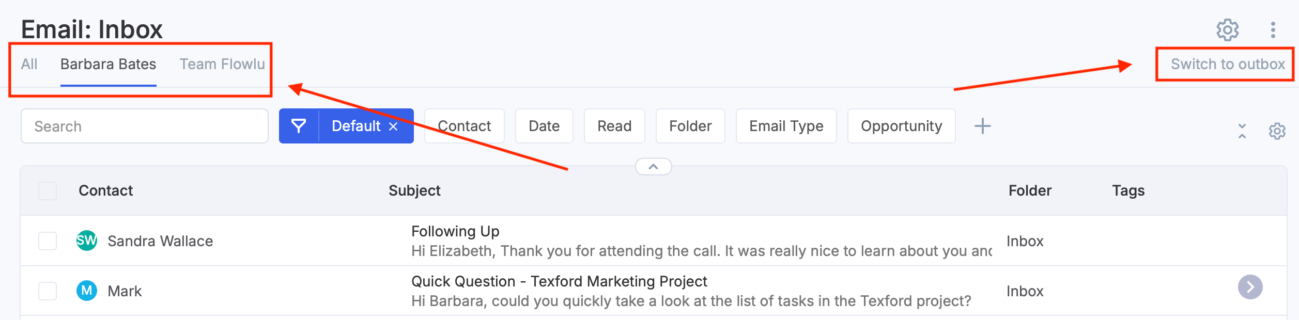The height and width of the screenshot is (320, 1299).
Task: Open the three-dot more options menu
Action: (x=1273, y=30)
